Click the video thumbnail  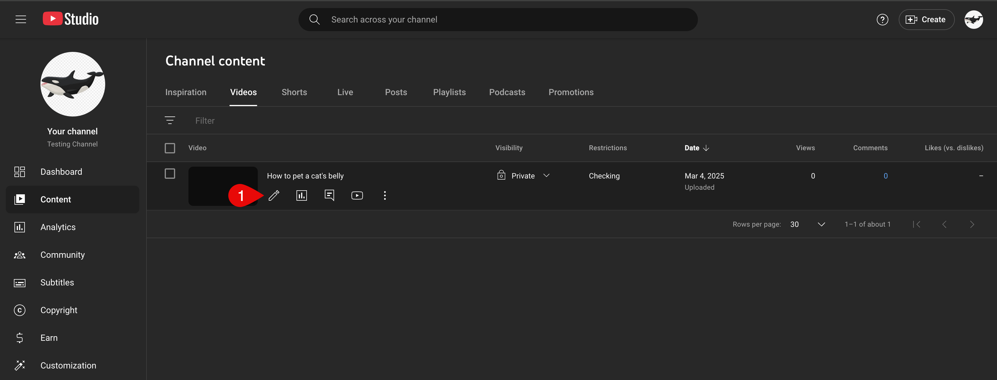(223, 186)
